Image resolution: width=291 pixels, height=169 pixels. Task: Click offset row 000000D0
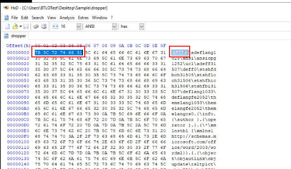click(18, 125)
